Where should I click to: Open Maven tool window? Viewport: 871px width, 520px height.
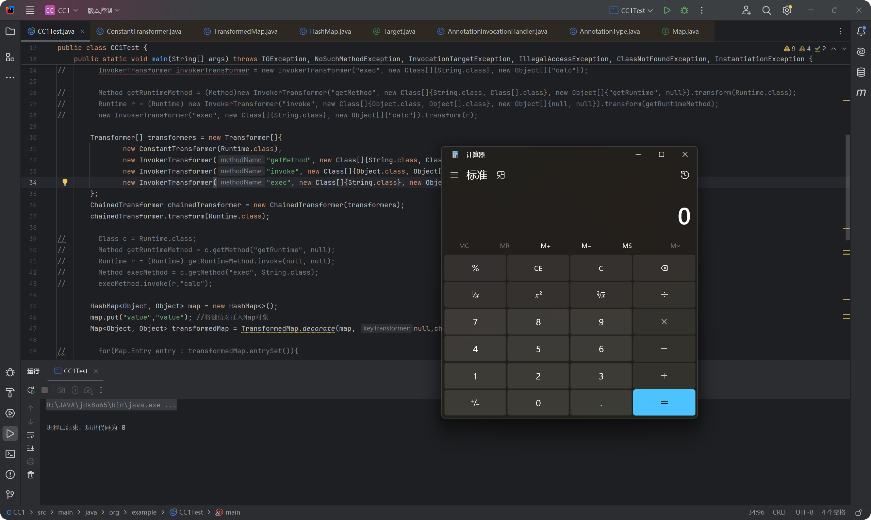point(861,92)
